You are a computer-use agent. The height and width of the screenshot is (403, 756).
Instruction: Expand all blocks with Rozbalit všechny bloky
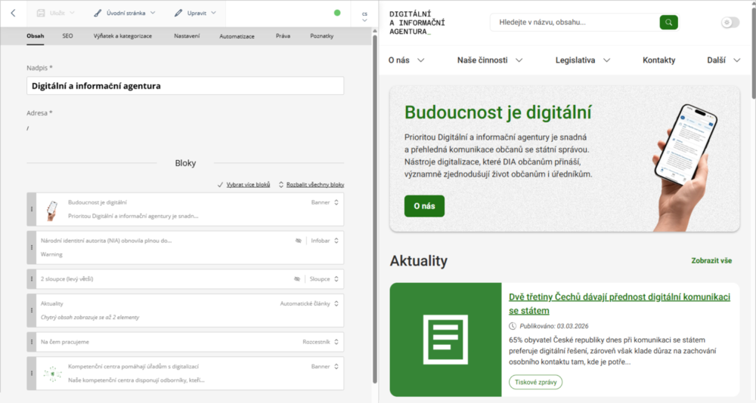[x=311, y=184]
